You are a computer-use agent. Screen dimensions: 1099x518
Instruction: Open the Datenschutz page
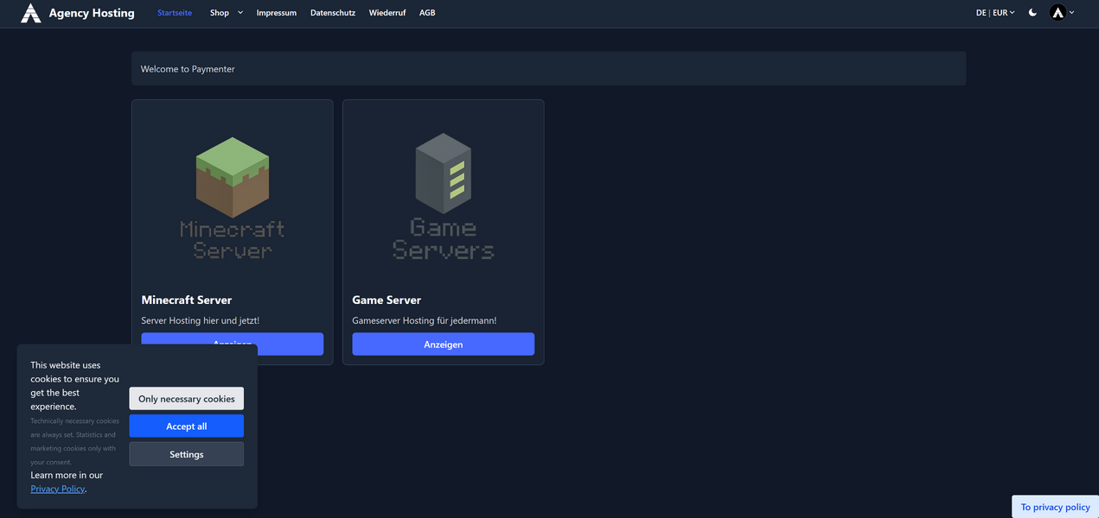333,13
